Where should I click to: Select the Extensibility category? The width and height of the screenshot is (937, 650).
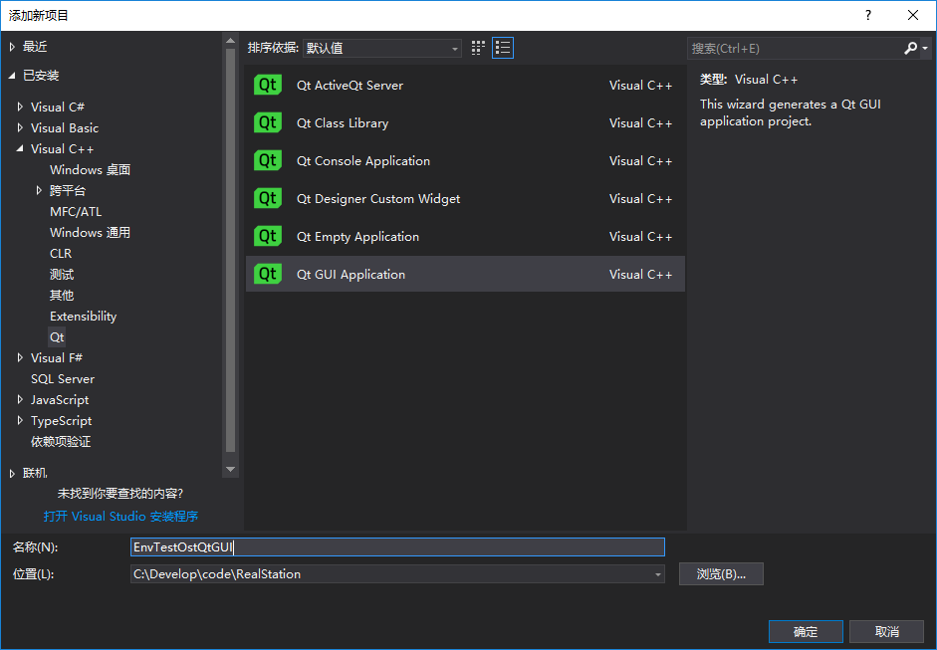point(83,316)
